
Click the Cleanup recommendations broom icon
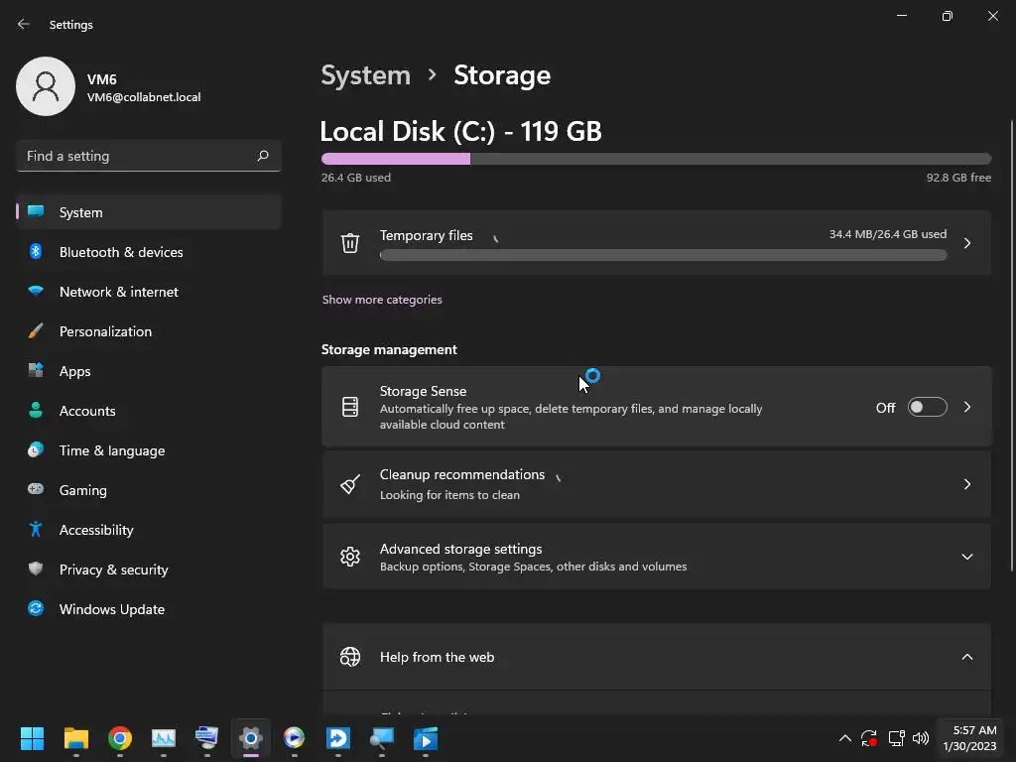pyautogui.click(x=350, y=484)
